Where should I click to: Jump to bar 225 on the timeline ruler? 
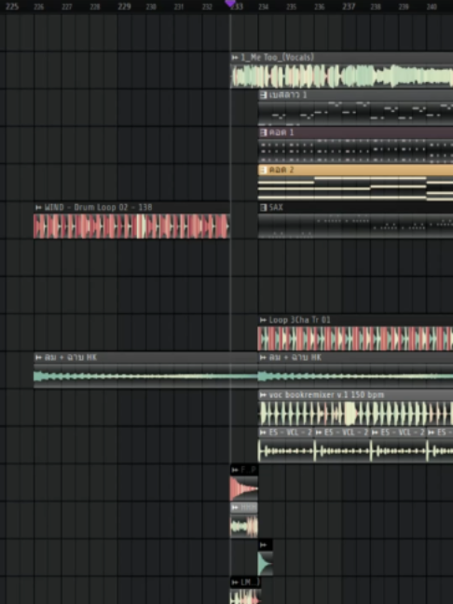12,7
